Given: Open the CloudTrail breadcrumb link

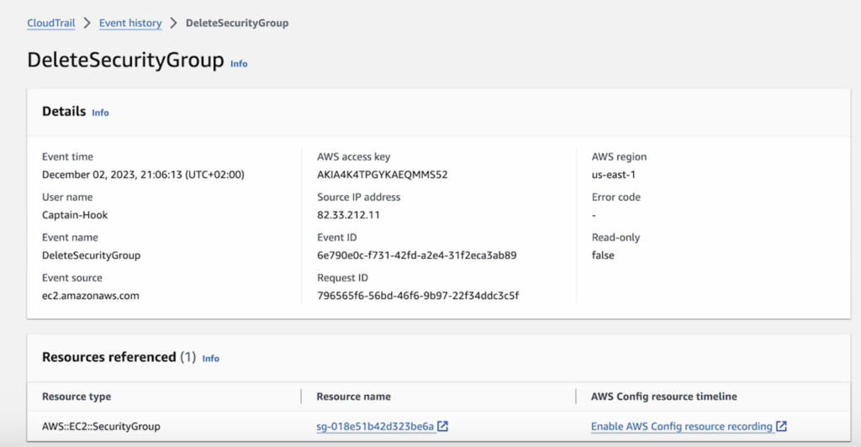Looking at the screenshot, I should coord(51,23).
